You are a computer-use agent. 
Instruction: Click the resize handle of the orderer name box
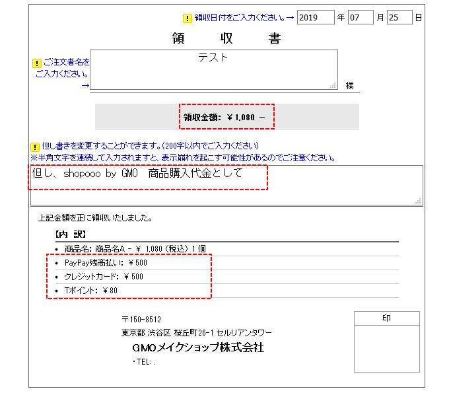tap(333, 85)
